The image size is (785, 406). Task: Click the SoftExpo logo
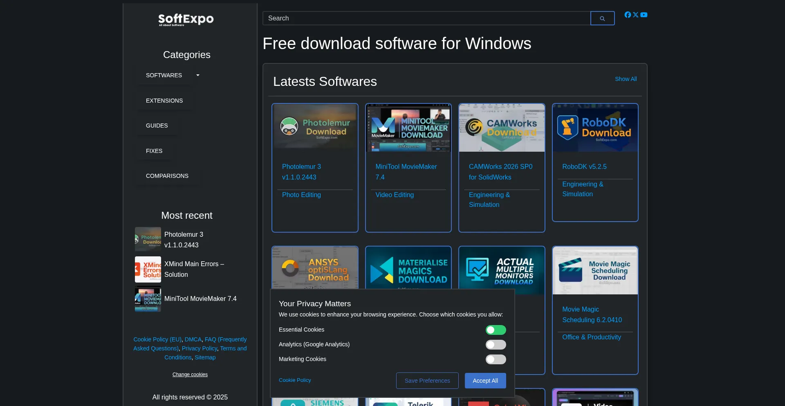186,20
